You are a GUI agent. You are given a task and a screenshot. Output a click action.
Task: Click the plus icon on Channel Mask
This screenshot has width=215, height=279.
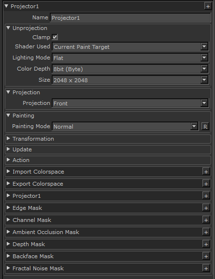pos(206,220)
